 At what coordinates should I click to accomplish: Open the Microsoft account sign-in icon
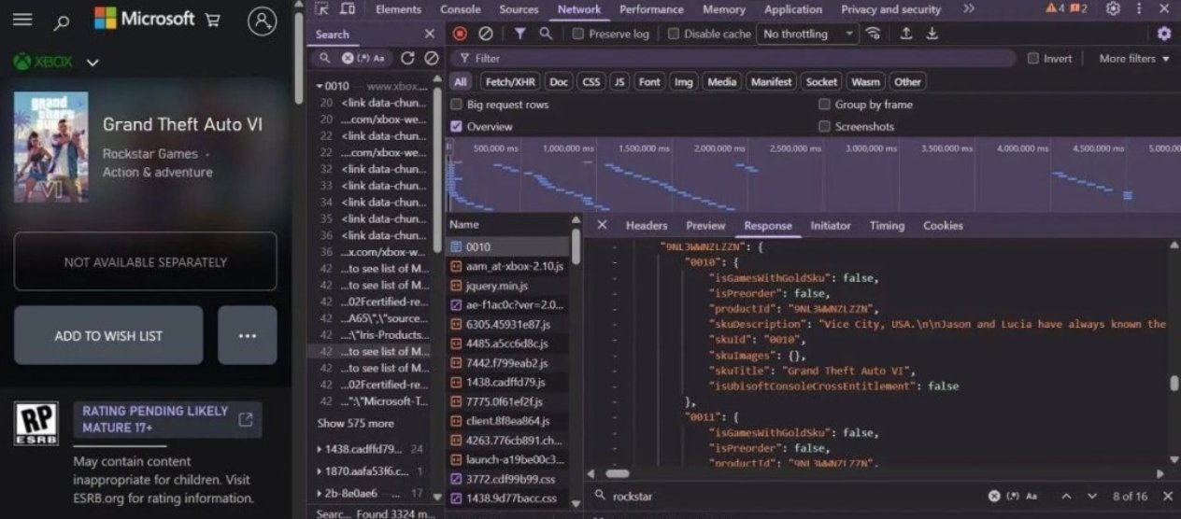(263, 21)
